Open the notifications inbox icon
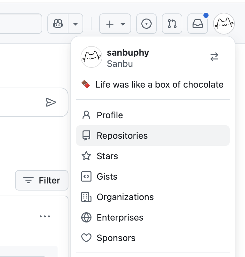This screenshot has width=245, height=257. pyautogui.click(x=198, y=24)
